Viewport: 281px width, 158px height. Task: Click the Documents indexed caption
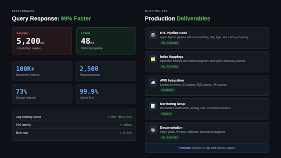tap(28, 75)
